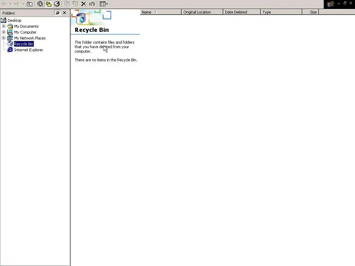Click the pin icon in Folders pane header
355x266 pixels.
(x=58, y=13)
